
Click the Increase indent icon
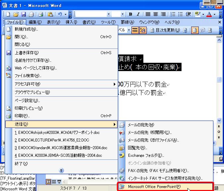188,14
